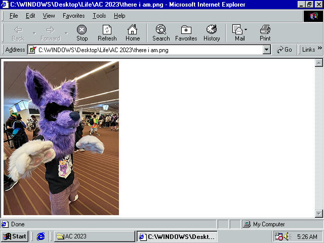Click the purple fursuit photo
This screenshot has width=324, height=243.
pos(61,138)
